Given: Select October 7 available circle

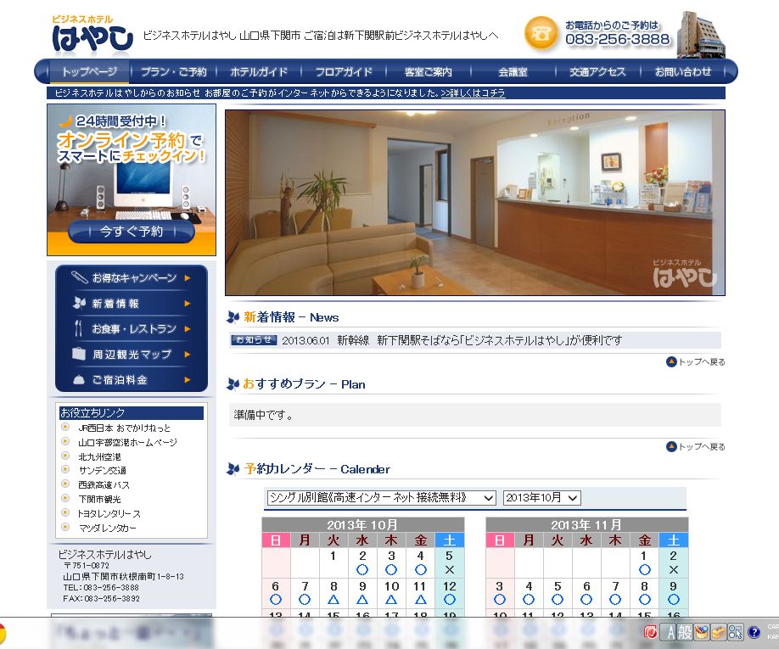Looking at the screenshot, I should point(305,600).
